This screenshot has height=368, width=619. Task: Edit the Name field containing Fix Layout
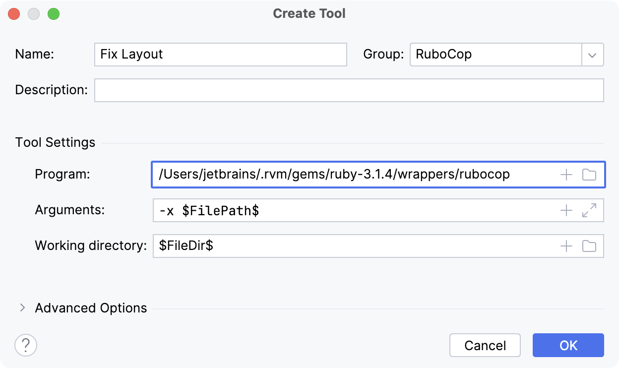(x=220, y=55)
